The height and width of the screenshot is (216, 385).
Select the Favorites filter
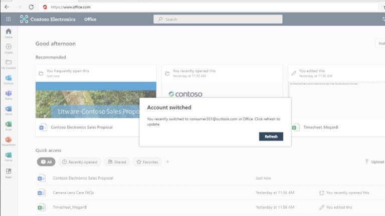coord(147,162)
